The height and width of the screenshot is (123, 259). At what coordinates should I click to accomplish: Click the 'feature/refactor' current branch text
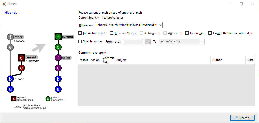[x=113, y=18]
